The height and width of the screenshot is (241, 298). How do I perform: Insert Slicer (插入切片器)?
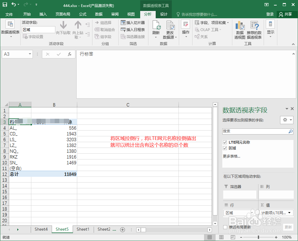coord(133,23)
